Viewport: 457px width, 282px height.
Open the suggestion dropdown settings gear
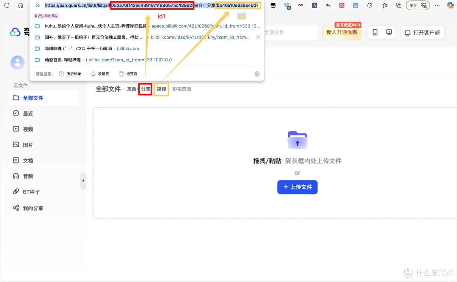tap(257, 74)
